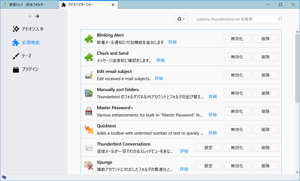
Task: Disable the Check and Send add-on
Action: coord(237,57)
